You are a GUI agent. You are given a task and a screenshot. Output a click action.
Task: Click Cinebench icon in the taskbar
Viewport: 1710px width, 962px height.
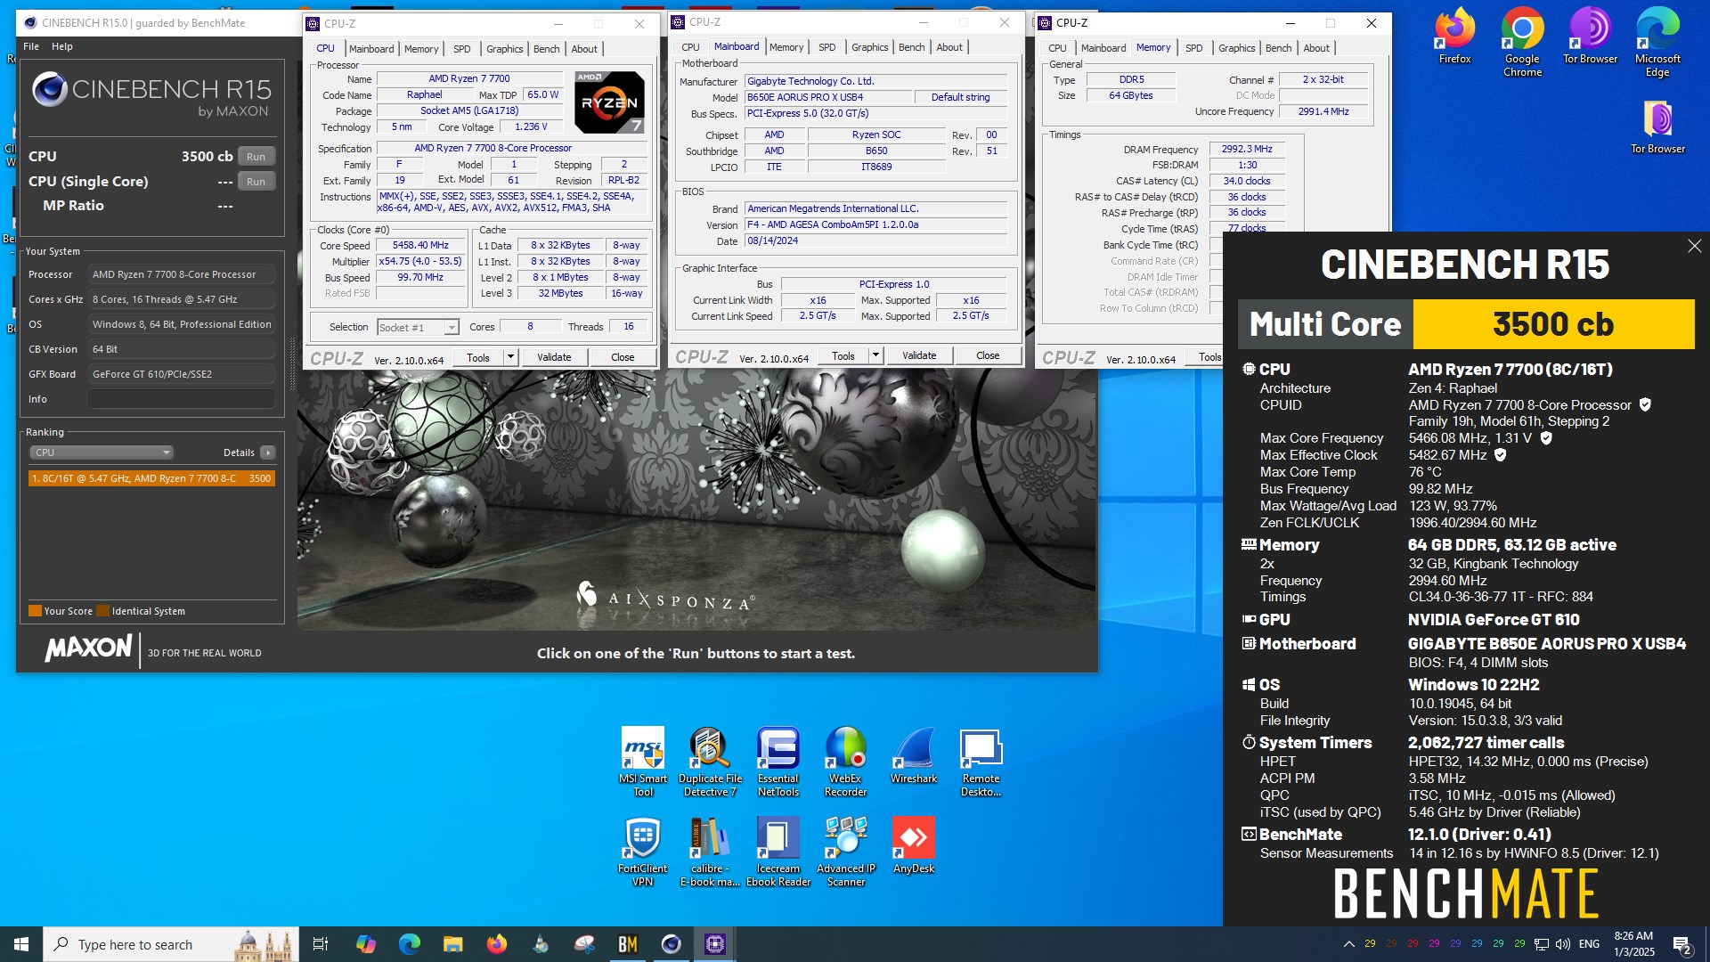click(x=672, y=944)
